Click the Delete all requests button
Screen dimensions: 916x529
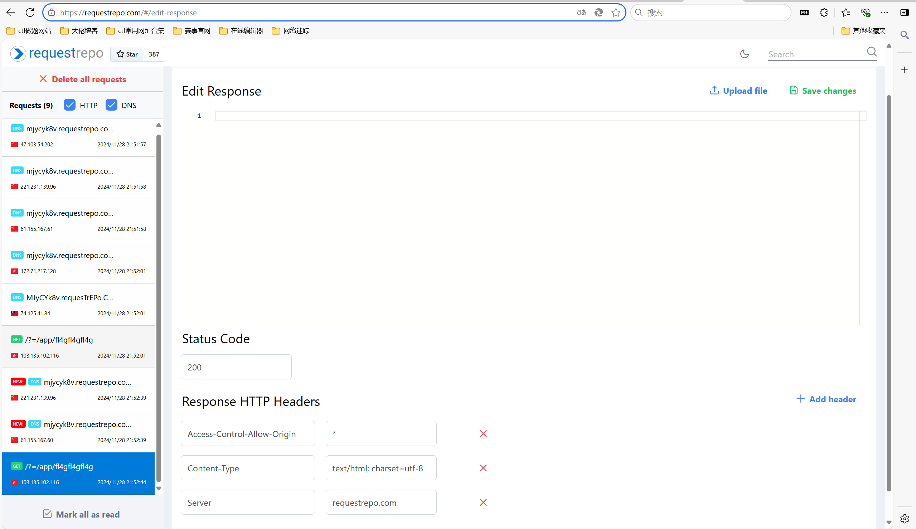(x=82, y=79)
